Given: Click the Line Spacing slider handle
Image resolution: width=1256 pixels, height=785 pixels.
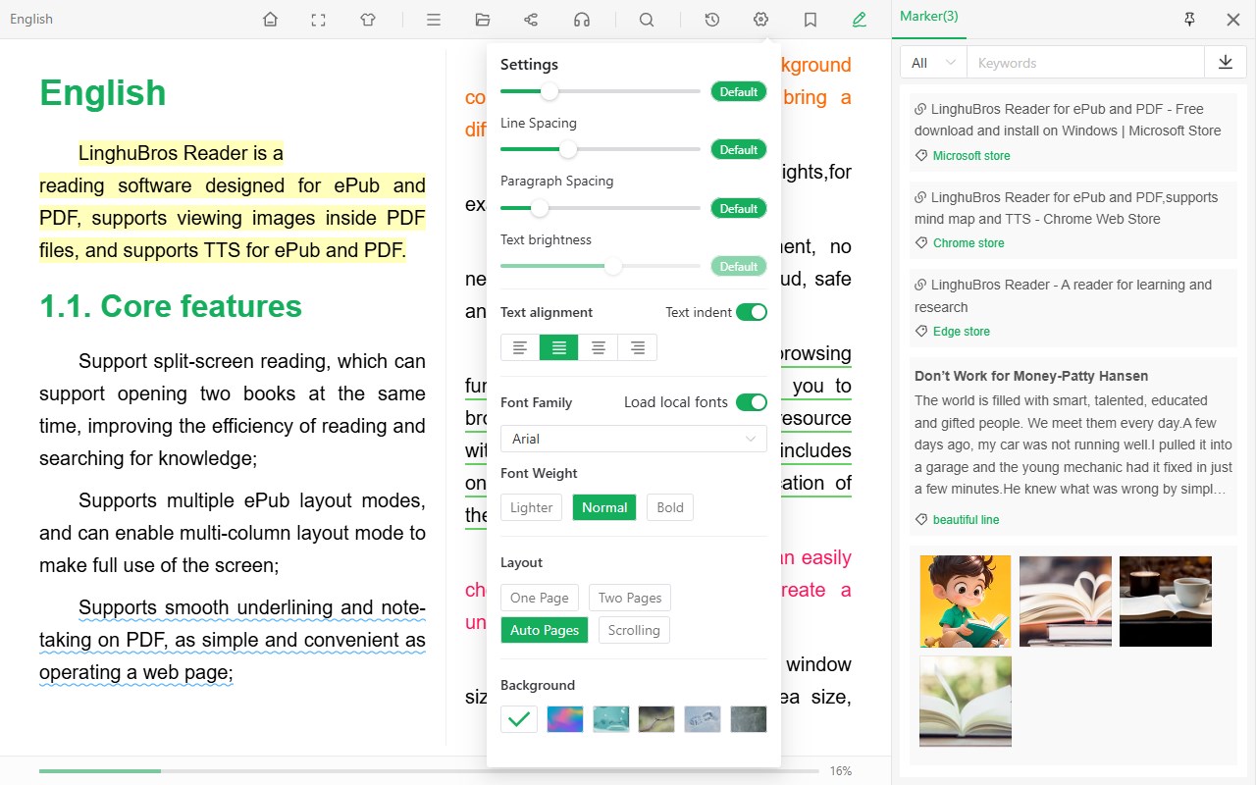Looking at the screenshot, I should click(568, 149).
